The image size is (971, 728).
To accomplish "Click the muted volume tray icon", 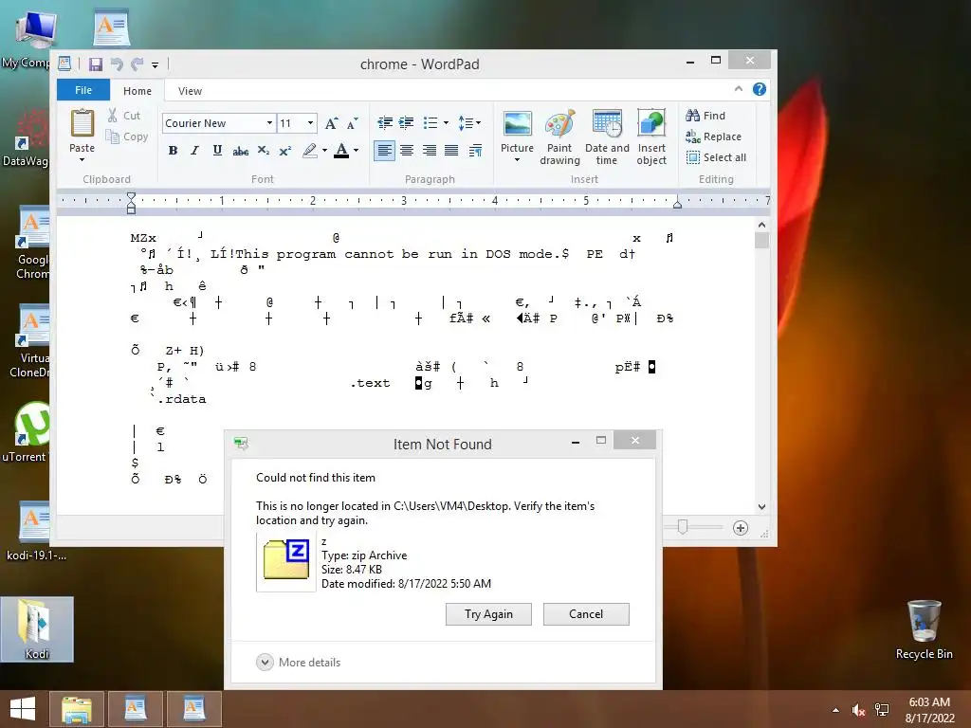I will tap(858, 710).
